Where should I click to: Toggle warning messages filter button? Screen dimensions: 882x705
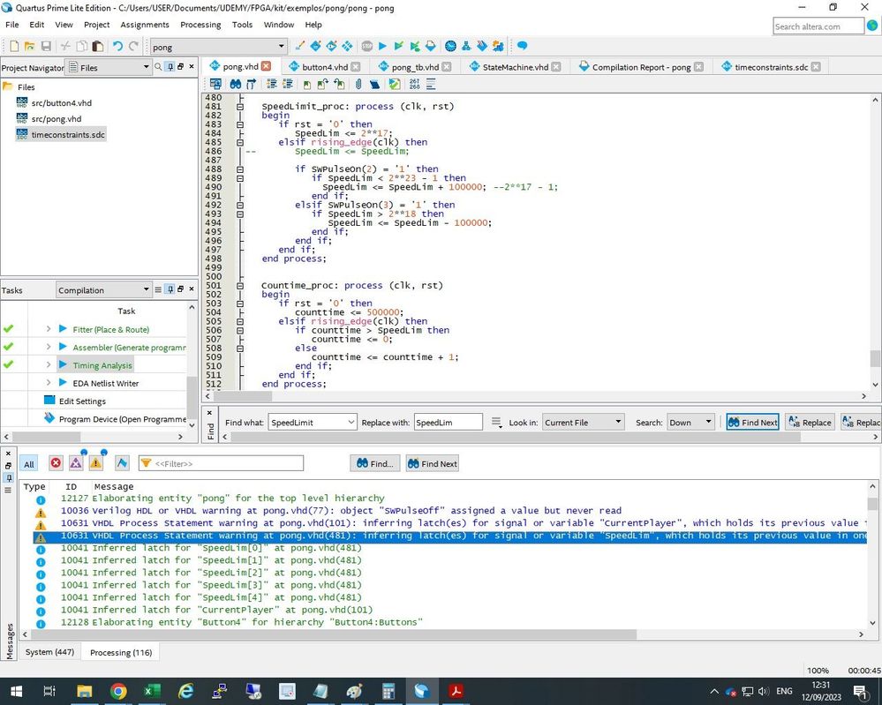pos(95,463)
